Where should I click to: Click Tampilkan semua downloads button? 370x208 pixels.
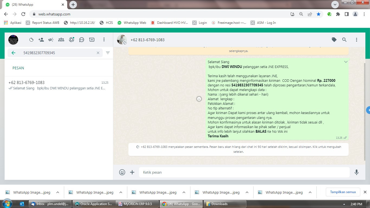coord(343,192)
